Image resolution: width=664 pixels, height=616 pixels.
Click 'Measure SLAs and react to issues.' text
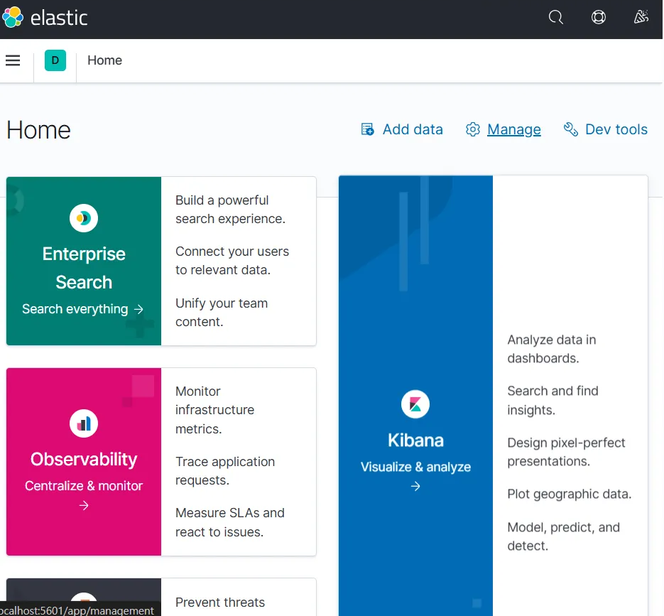click(230, 522)
